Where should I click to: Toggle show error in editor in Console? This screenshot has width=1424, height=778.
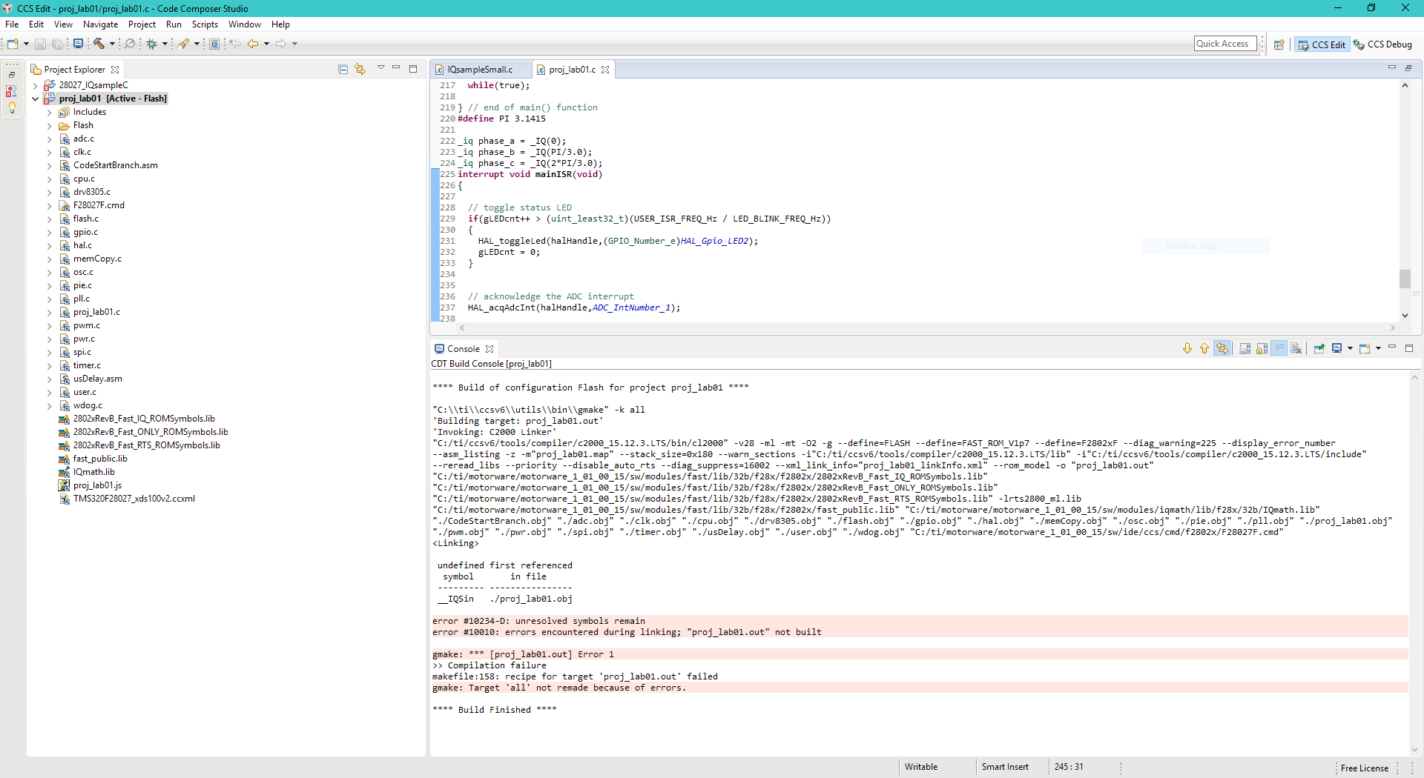(x=1222, y=348)
